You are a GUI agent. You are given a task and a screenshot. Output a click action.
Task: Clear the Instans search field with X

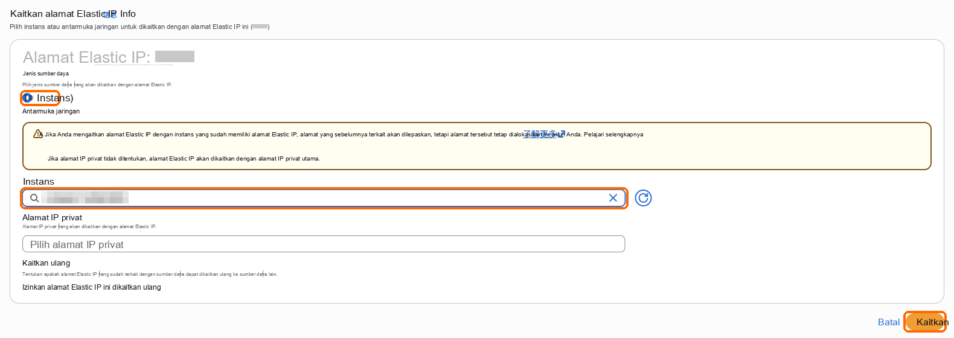[613, 198]
